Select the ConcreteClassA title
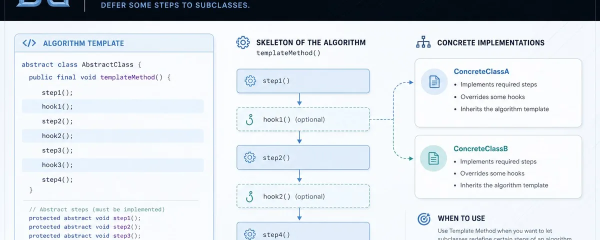Screen dimensions: 600x240 (481, 71)
